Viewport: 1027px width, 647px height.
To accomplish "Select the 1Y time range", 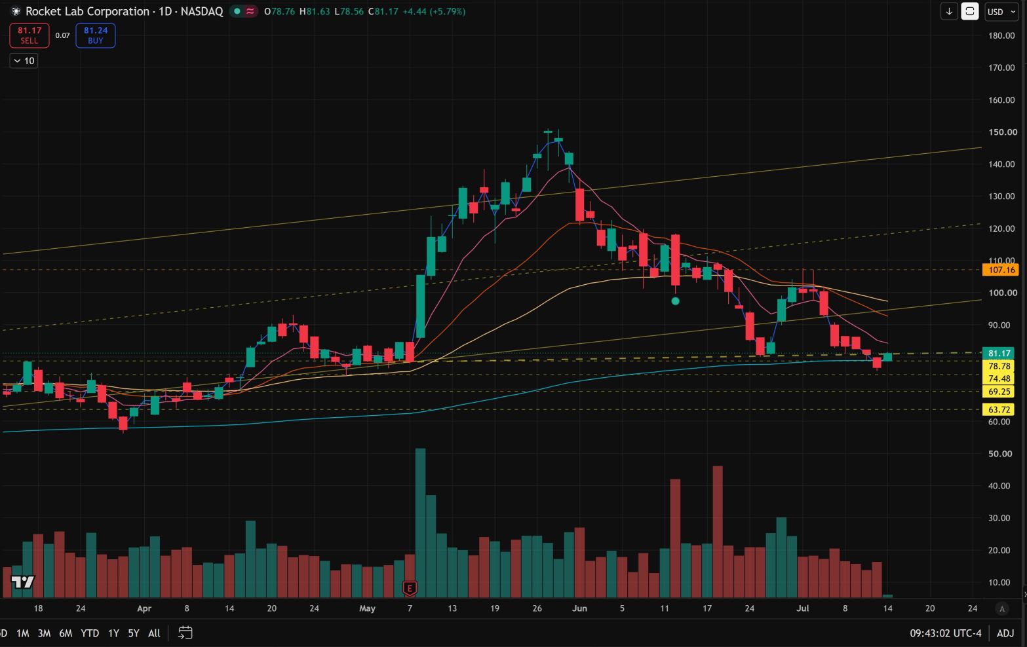I will coord(113,633).
